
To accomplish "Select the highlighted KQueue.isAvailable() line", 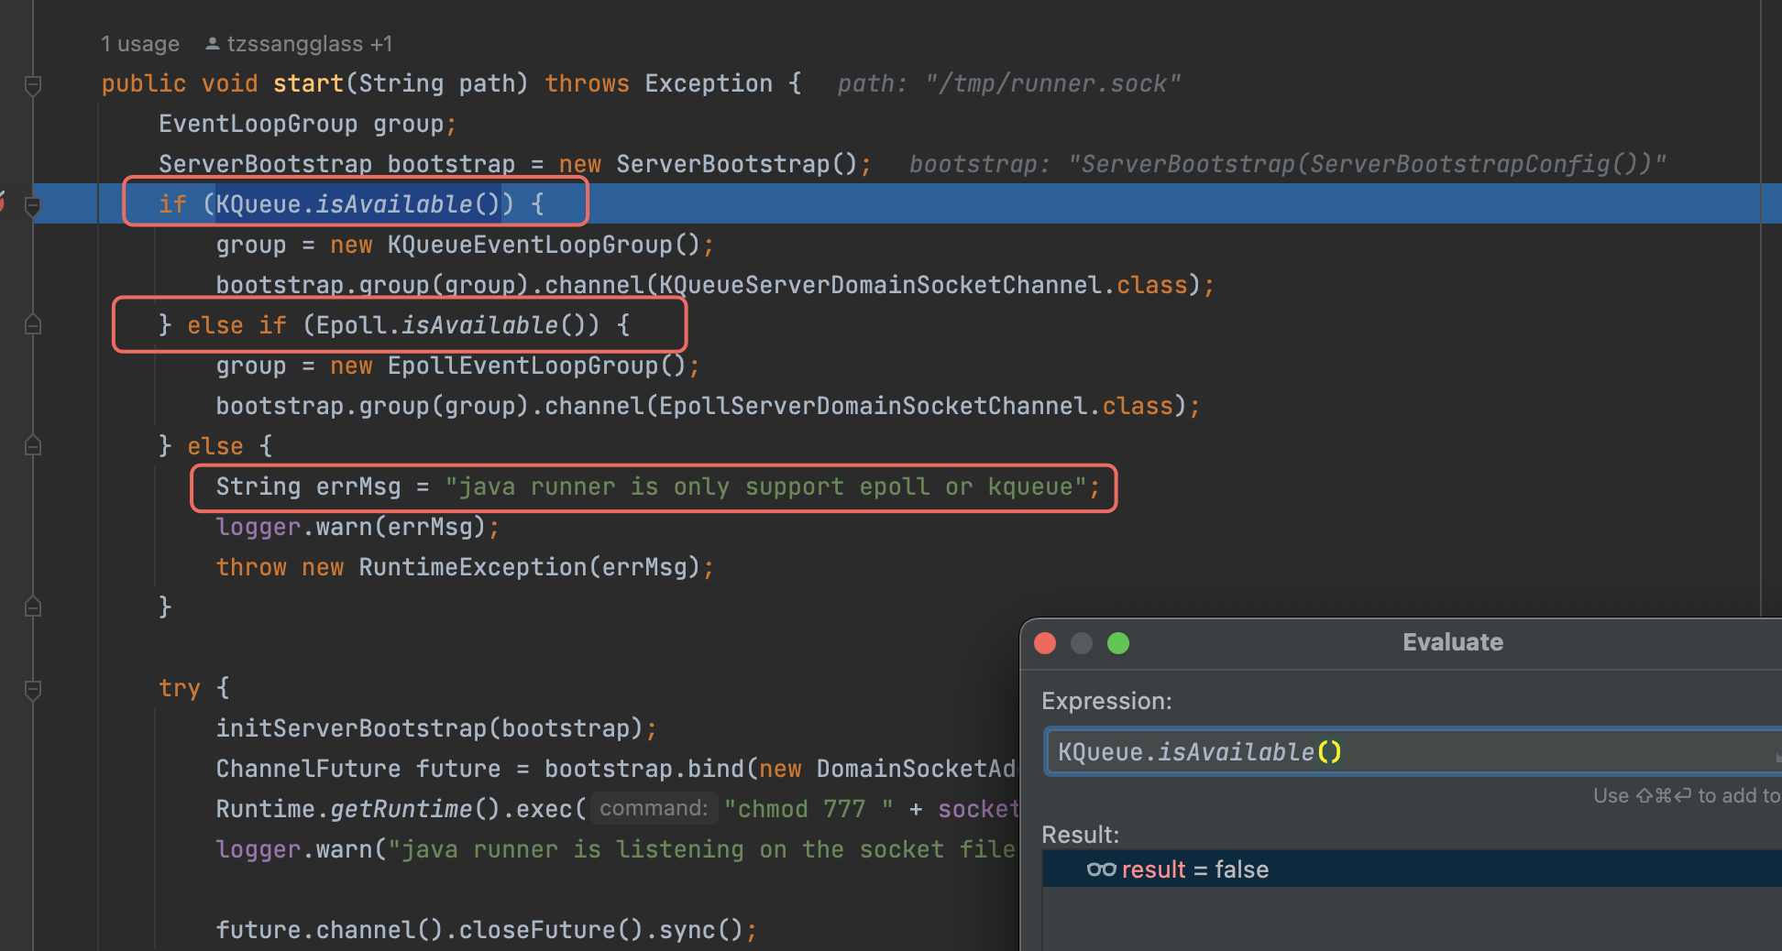I will coord(357,203).
